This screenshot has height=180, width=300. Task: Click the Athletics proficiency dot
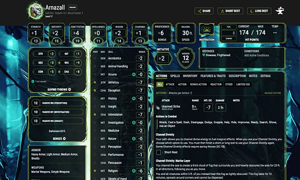(95, 82)
